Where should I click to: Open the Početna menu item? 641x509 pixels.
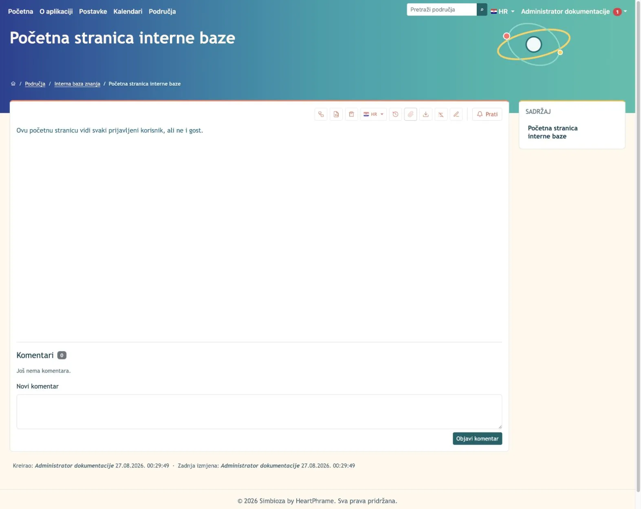coord(20,11)
